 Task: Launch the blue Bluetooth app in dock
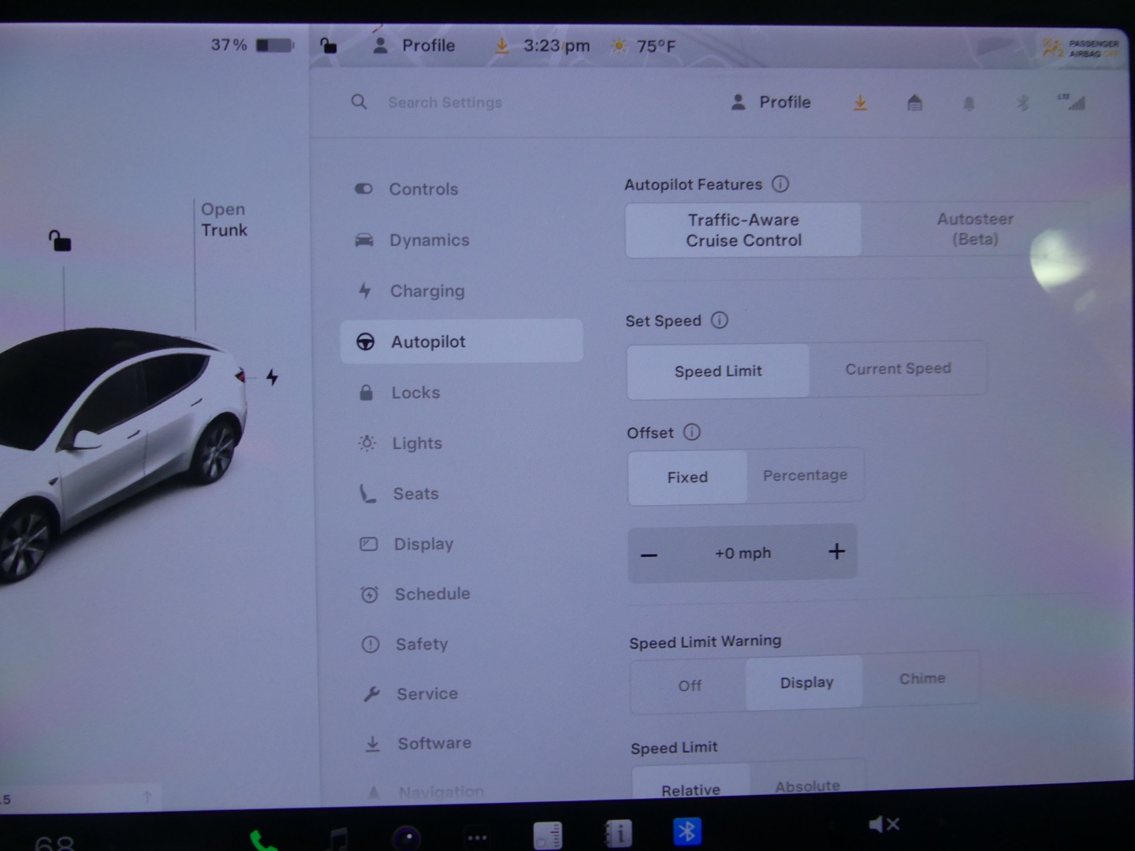tap(687, 832)
